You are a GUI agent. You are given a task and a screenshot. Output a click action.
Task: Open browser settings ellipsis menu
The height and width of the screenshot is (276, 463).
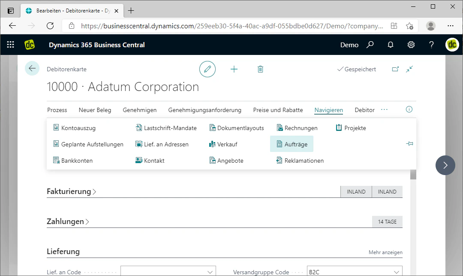click(x=450, y=26)
